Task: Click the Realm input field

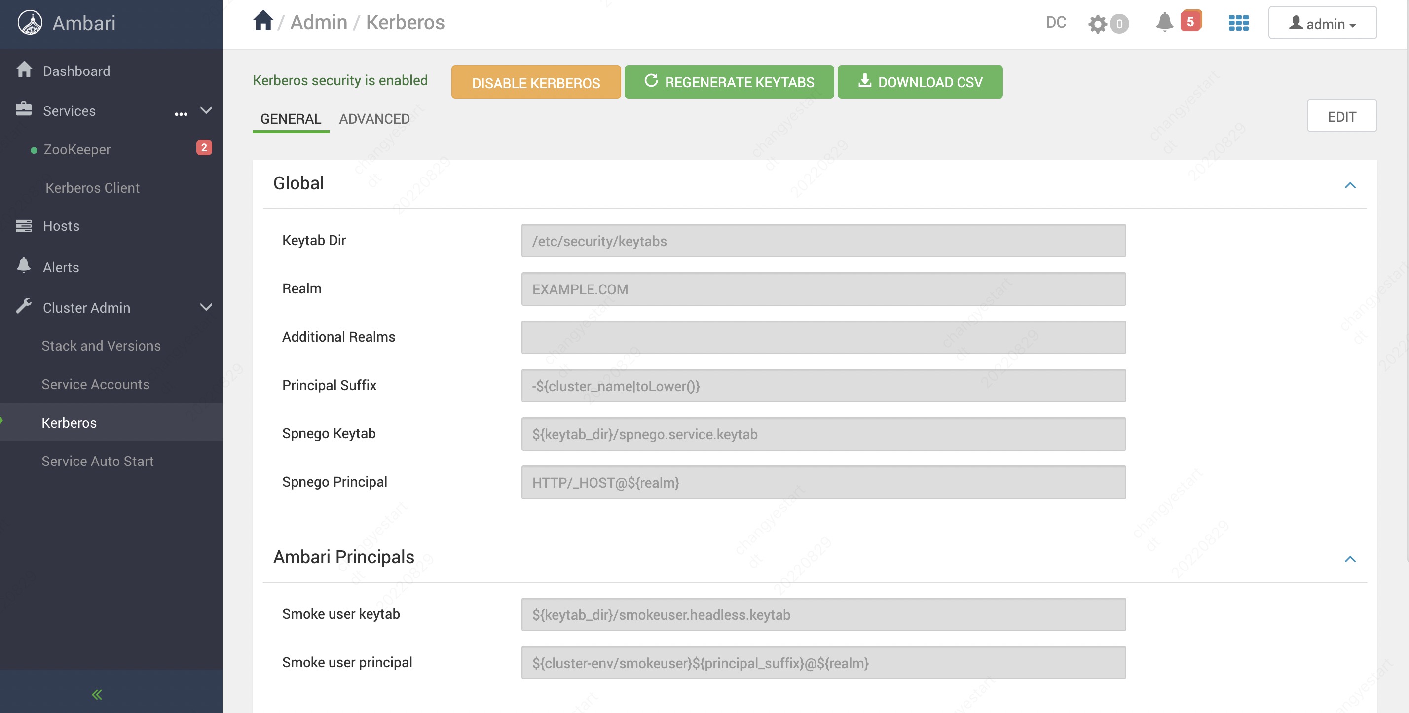Action: [822, 289]
